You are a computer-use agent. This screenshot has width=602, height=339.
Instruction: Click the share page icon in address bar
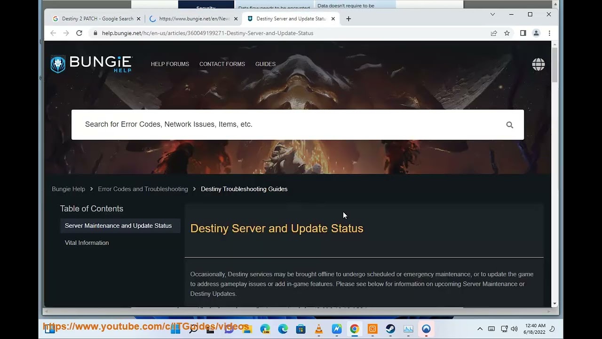(494, 33)
